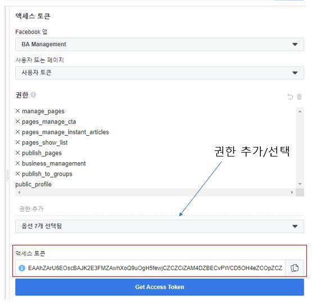Expand the options 7개 선택됨 permissions dropdown
The image size is (312, 304).
point(160,226)
